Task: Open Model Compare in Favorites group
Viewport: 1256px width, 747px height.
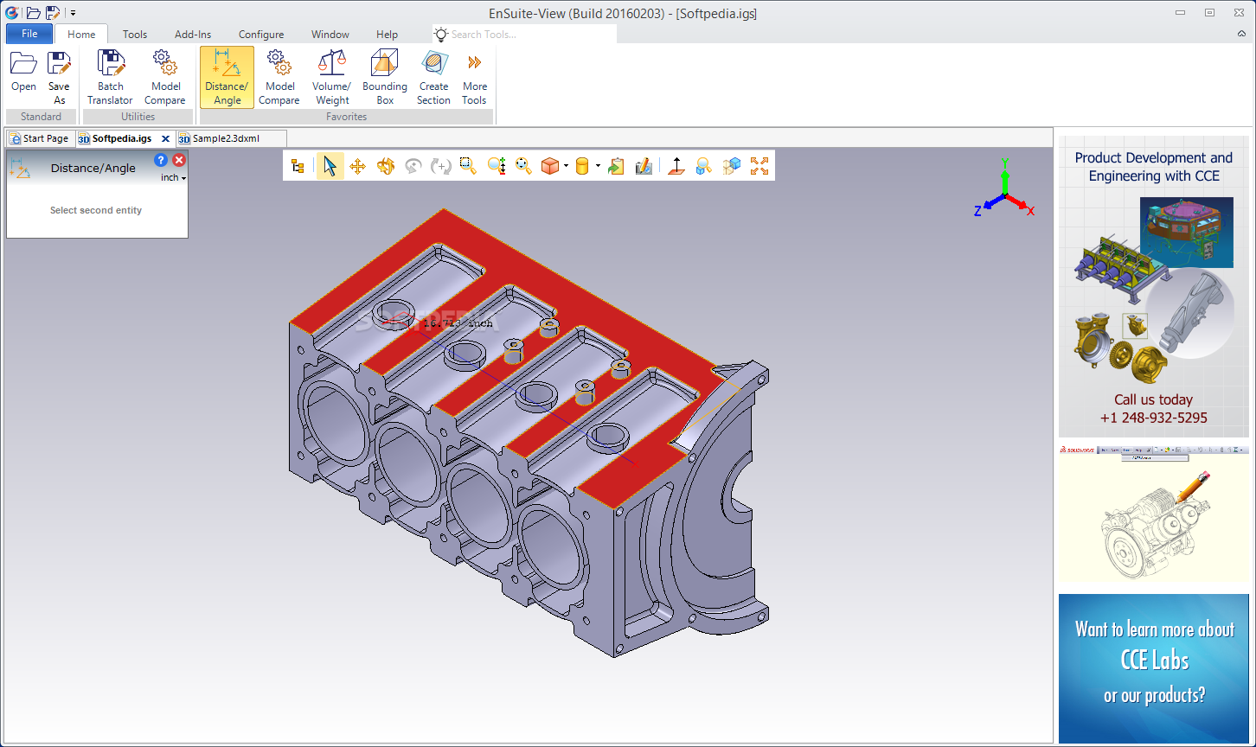Action: pyautogui.click(x=279, y=77)
